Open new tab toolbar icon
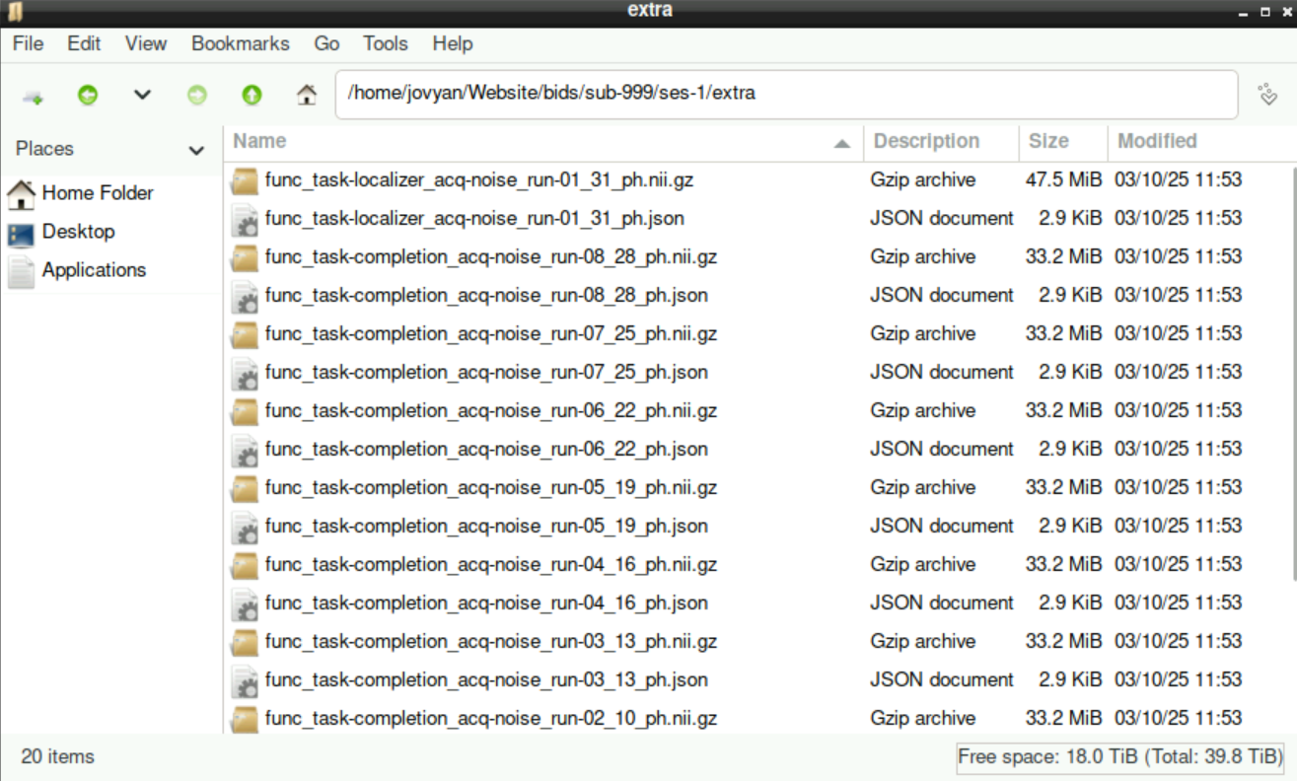Image resolution: width=1297 pixels, height=781 pixels. pyautogui.click(x=33, y=96)
